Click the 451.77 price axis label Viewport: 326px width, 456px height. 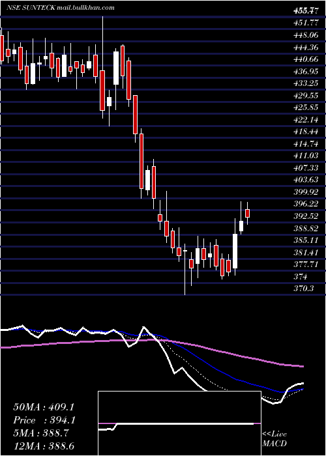coord(306,23)
